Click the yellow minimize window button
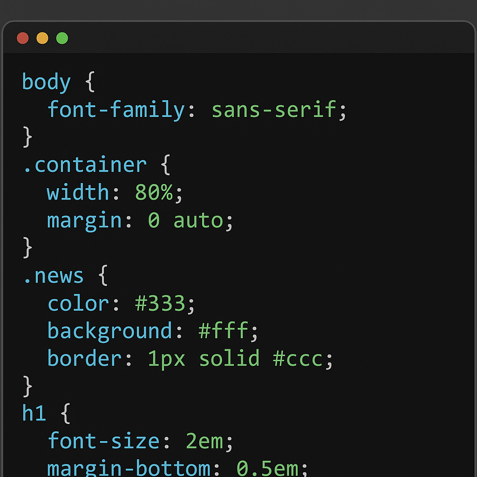The width and height of the screenshot is (477, 477). pos(42,38)
